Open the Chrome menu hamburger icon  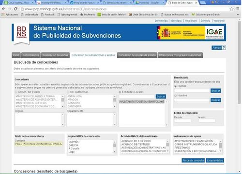pyautogui.click(x=238, y=9)
